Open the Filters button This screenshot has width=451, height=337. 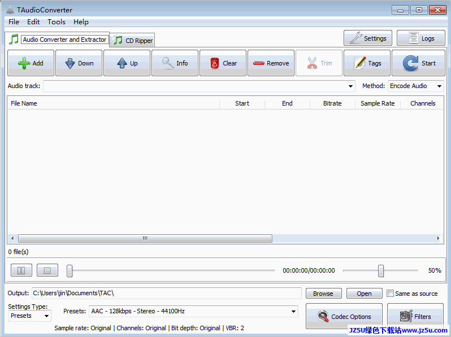415,317
